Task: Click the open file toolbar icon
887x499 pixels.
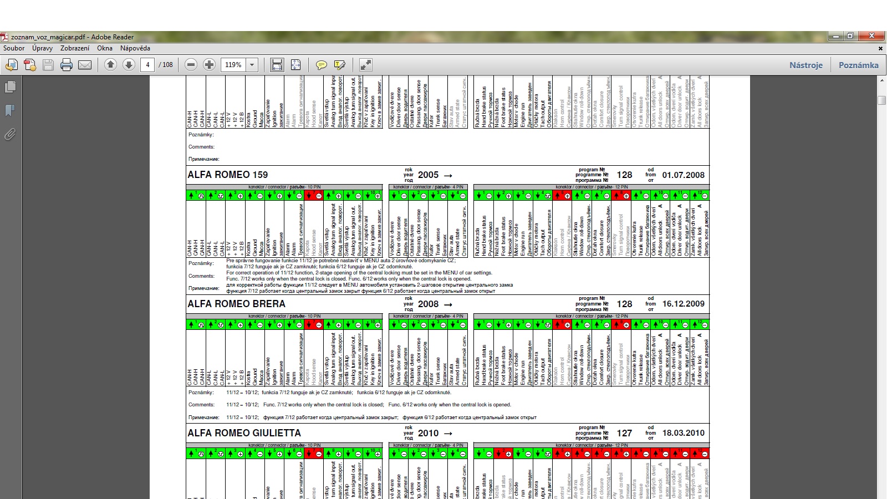Action: pos(11,65)
